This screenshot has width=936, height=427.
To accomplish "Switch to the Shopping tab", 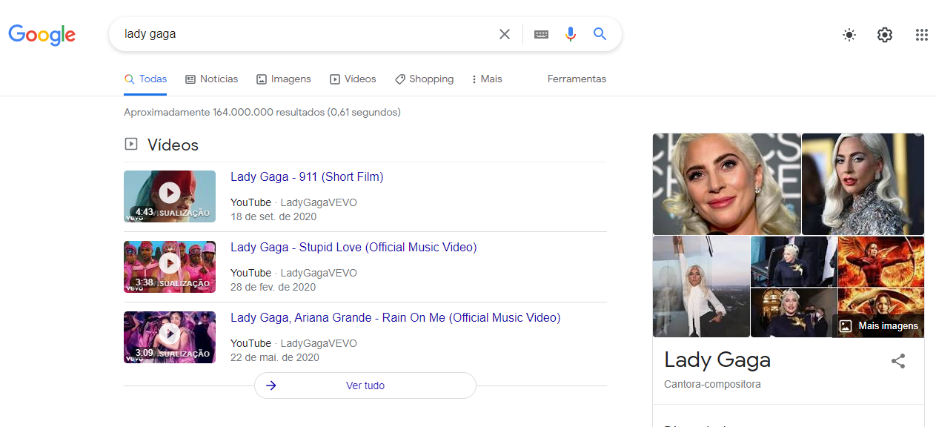I will click(x=424, y=79).
